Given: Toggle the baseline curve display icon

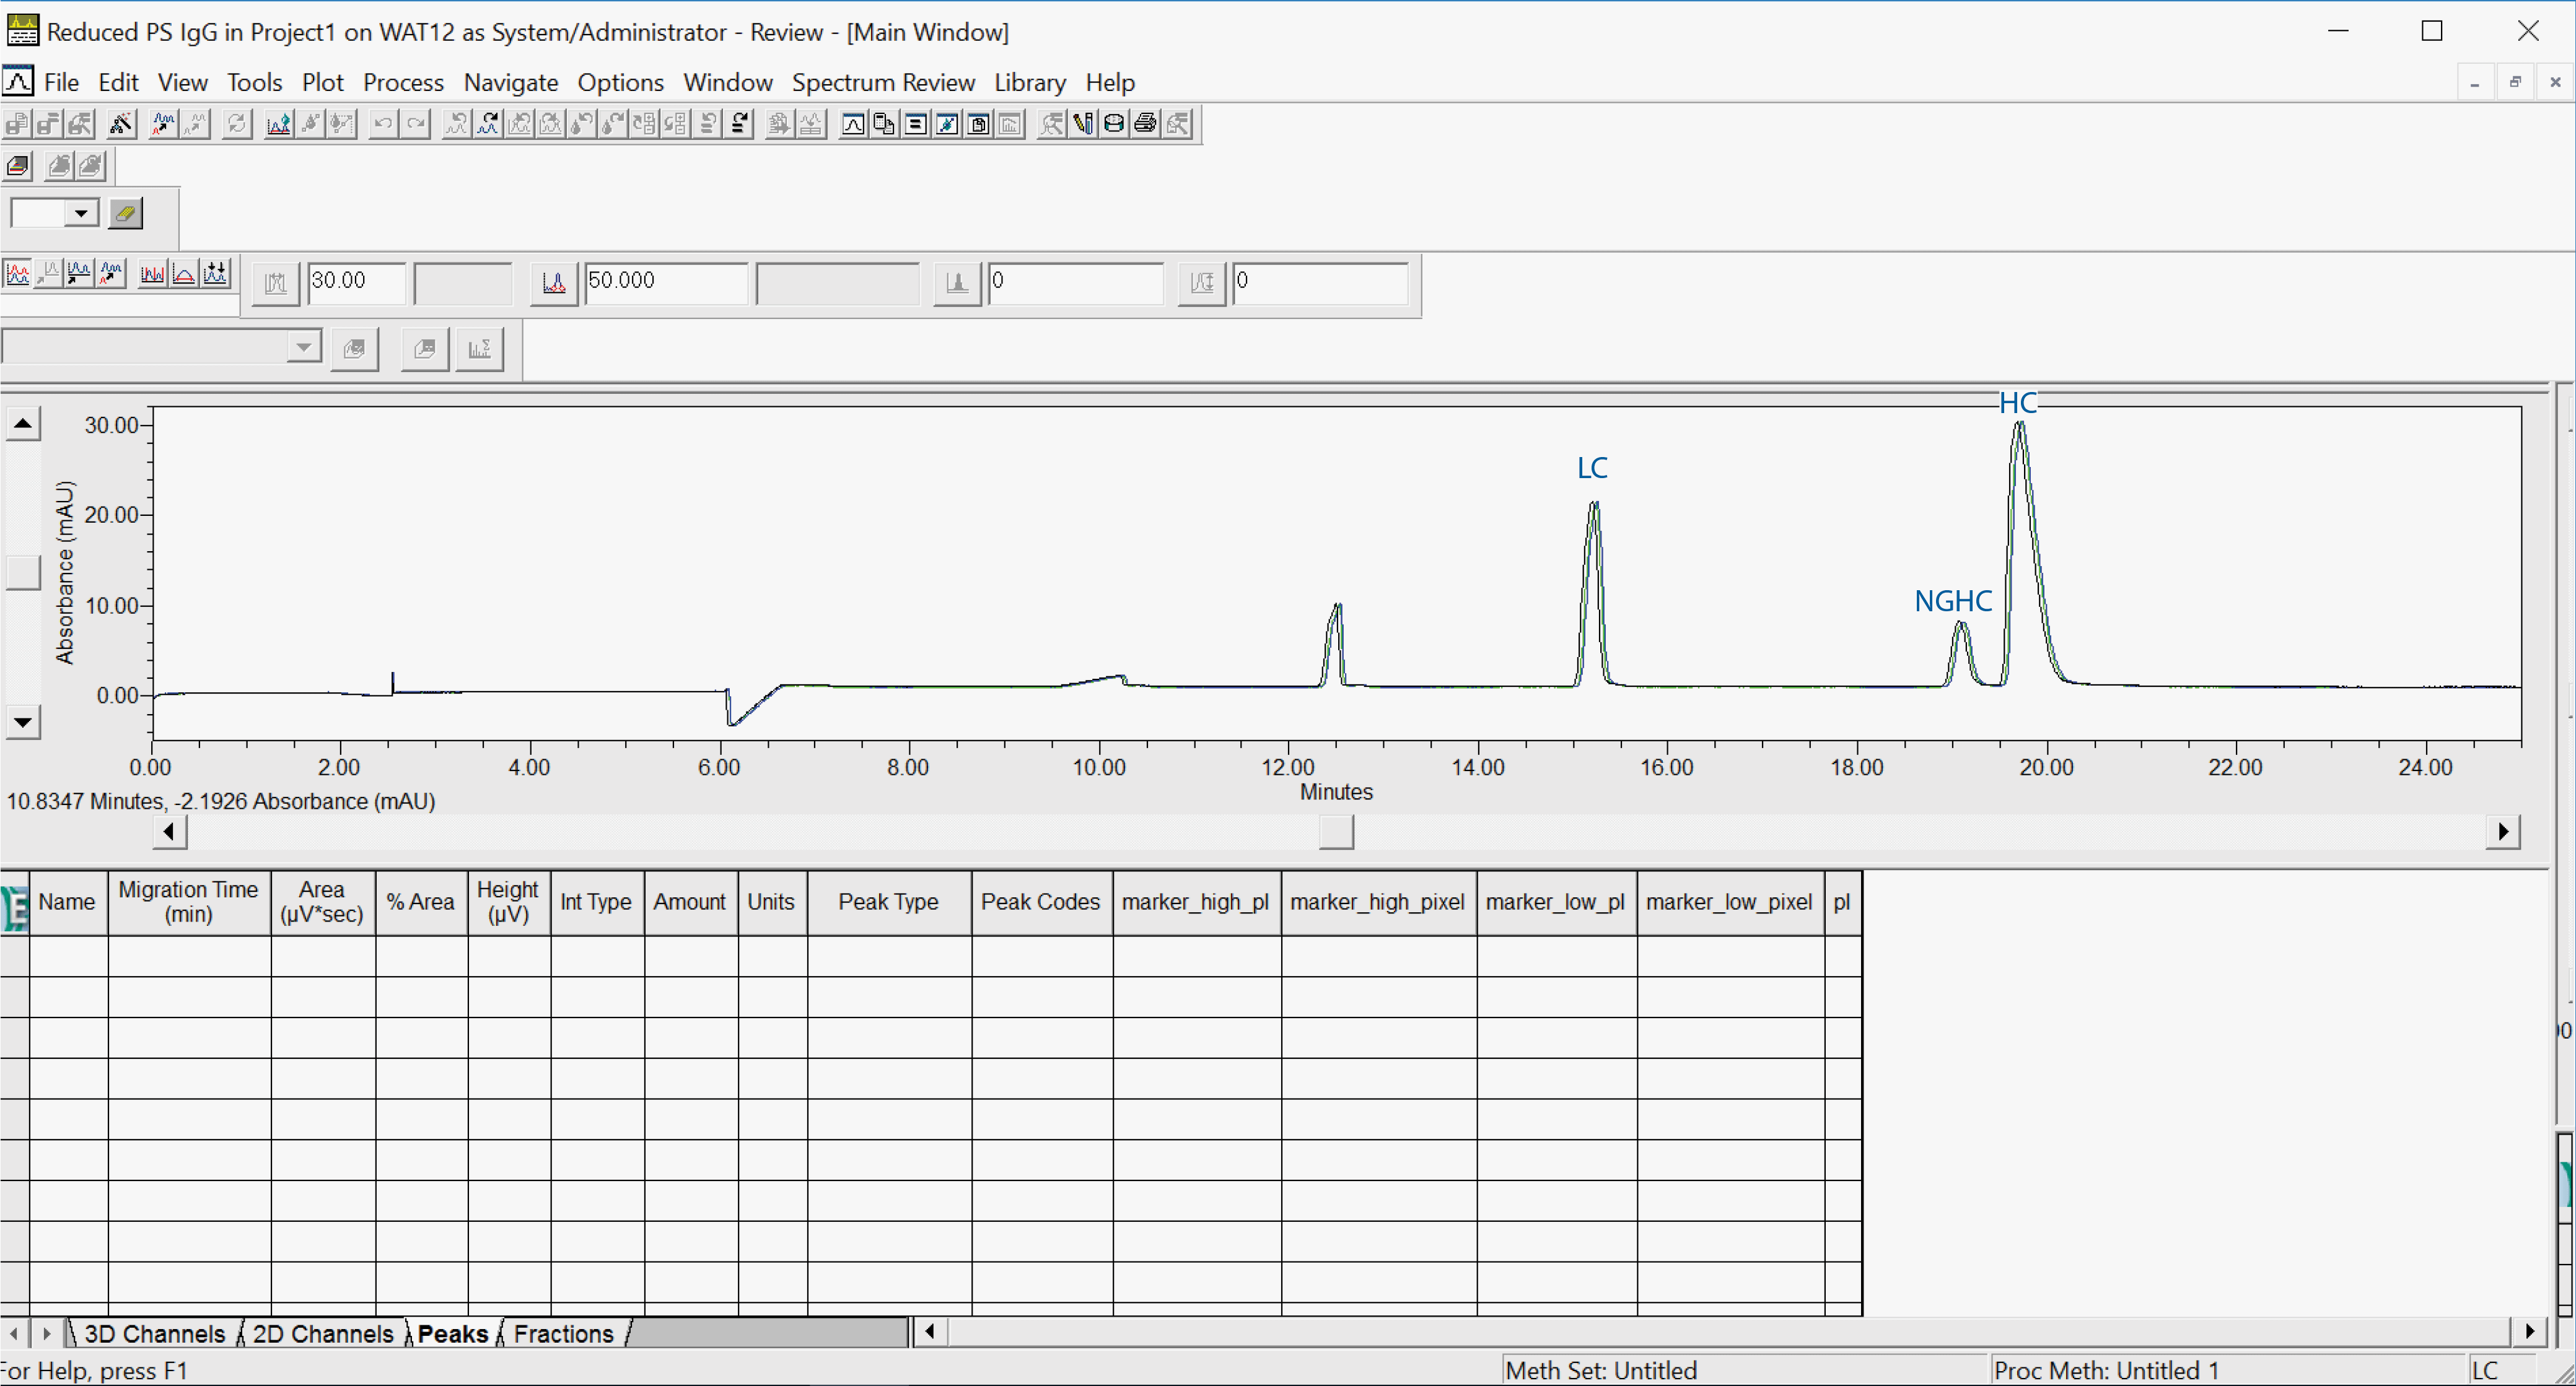Looking at the screenshot, I should point(184,274).
